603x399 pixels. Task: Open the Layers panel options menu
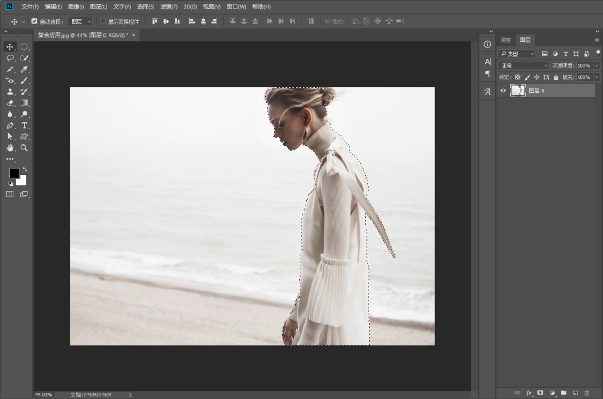[597, 40]
